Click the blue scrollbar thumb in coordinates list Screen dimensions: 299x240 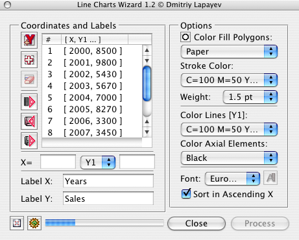click(x=147, y=84)
